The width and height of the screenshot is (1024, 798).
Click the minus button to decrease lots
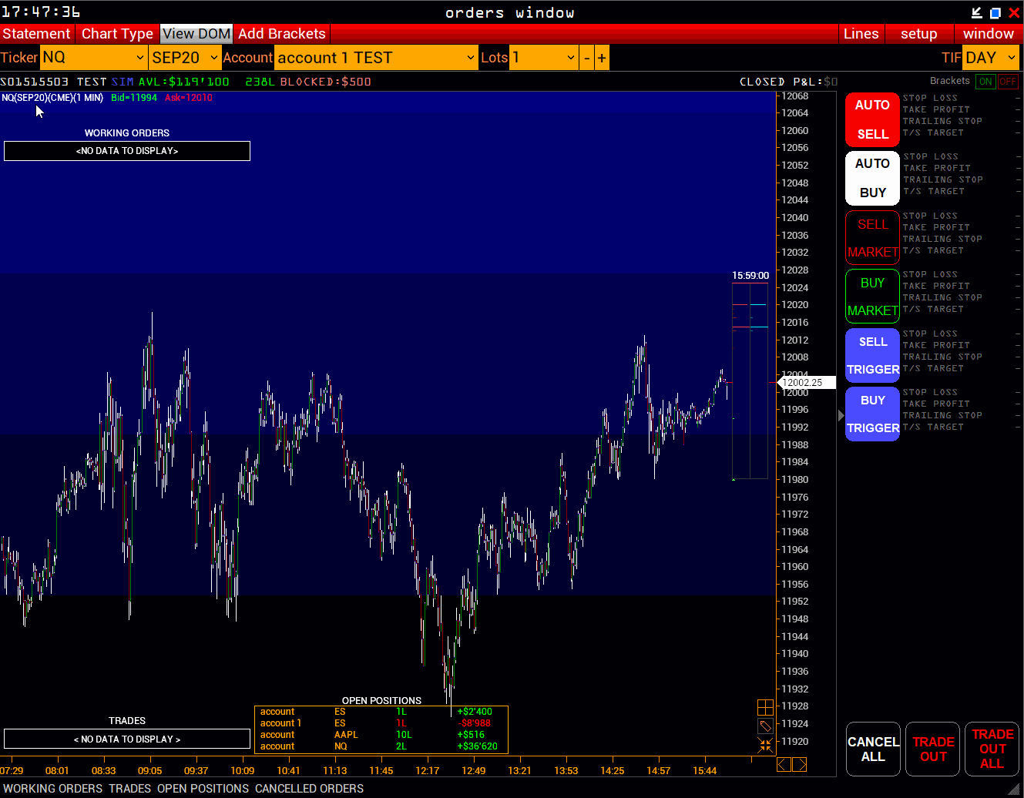[x=587, y=58]
